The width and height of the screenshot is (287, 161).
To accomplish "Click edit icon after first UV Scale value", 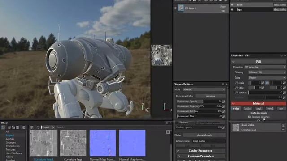I will click(x=263, y=83).
